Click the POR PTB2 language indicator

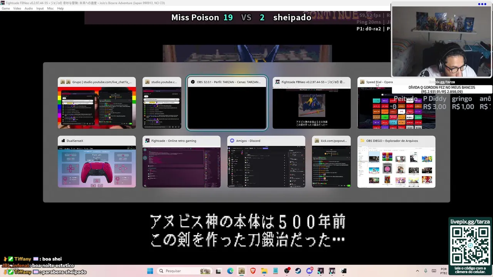pyautogui.click(x=444, y=271)
